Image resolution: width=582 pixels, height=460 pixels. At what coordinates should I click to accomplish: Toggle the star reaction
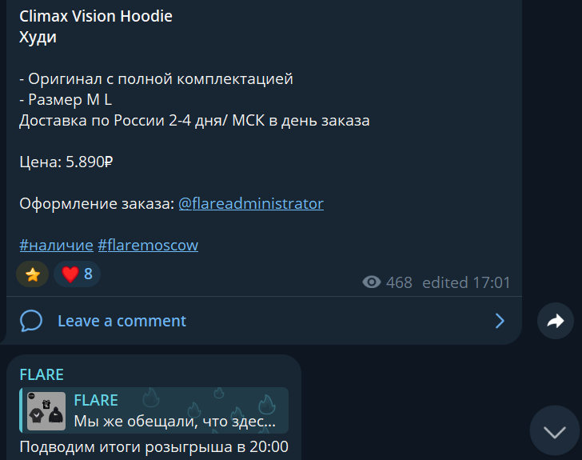[x=32, y=274]
